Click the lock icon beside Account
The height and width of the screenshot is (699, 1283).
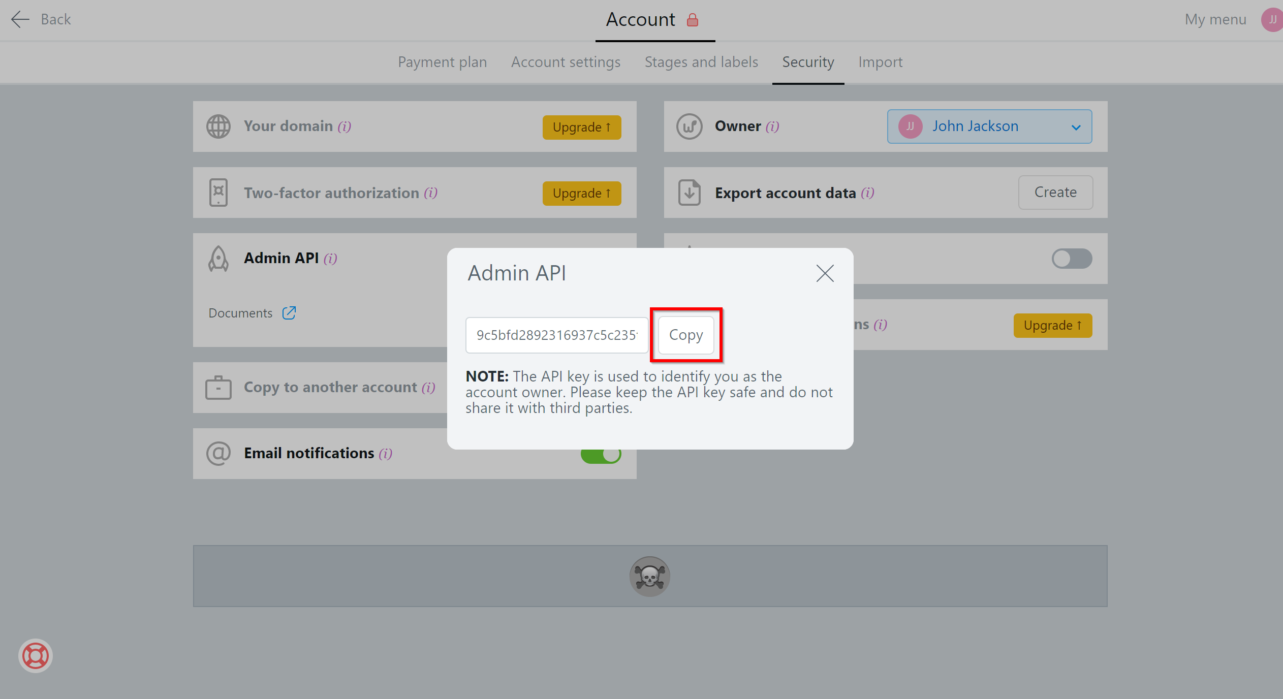(693, 20)
